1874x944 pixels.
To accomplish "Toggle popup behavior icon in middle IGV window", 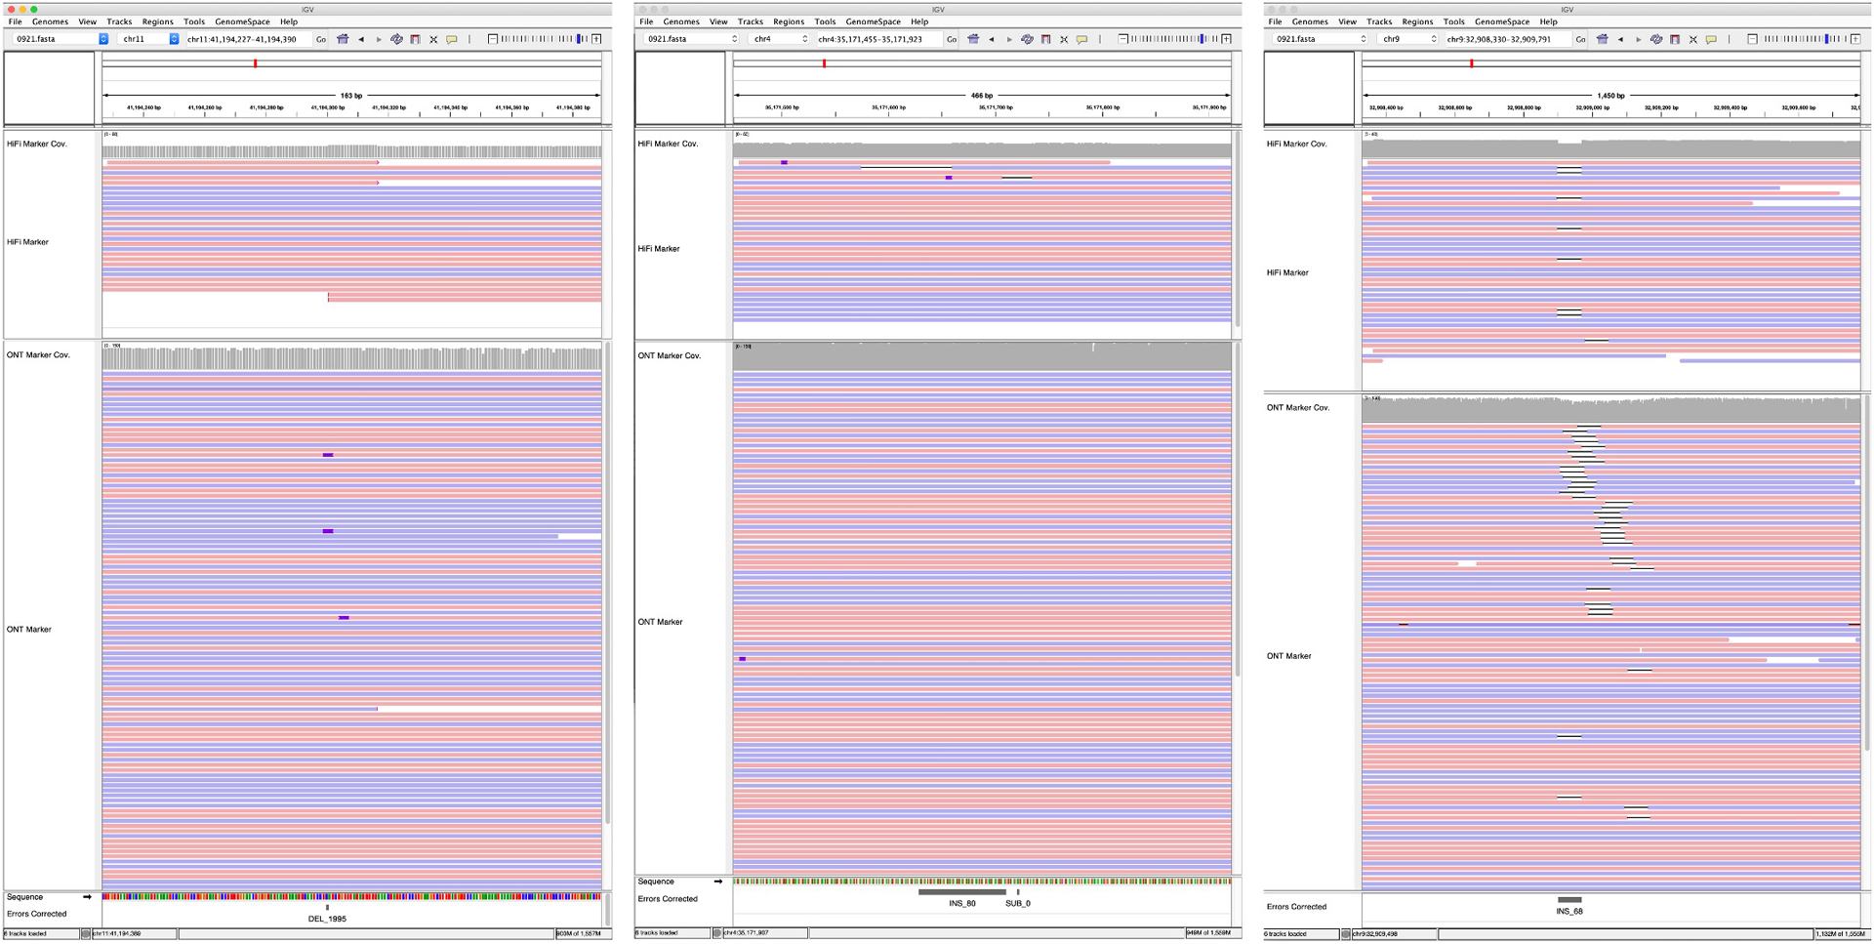I will point(1082,39).
